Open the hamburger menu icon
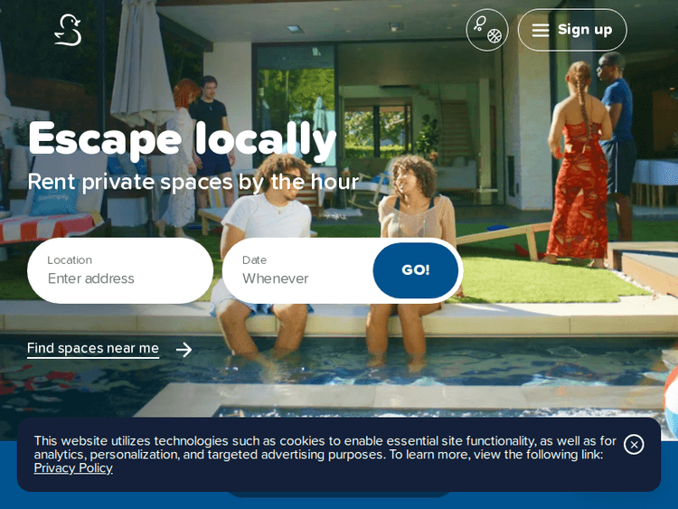The width and height of the screenshot is (678, 509). pos(541,30)
